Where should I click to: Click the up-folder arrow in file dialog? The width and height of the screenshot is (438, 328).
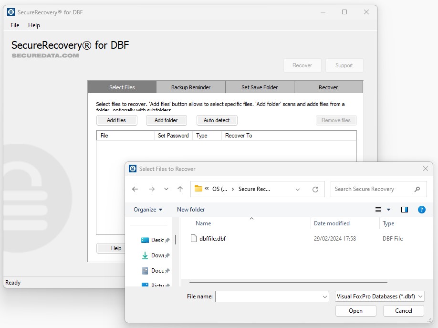click(x=180, y=189)
